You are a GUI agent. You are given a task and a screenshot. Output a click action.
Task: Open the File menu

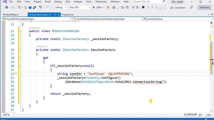pyautogui.click(x=11, y=2)
